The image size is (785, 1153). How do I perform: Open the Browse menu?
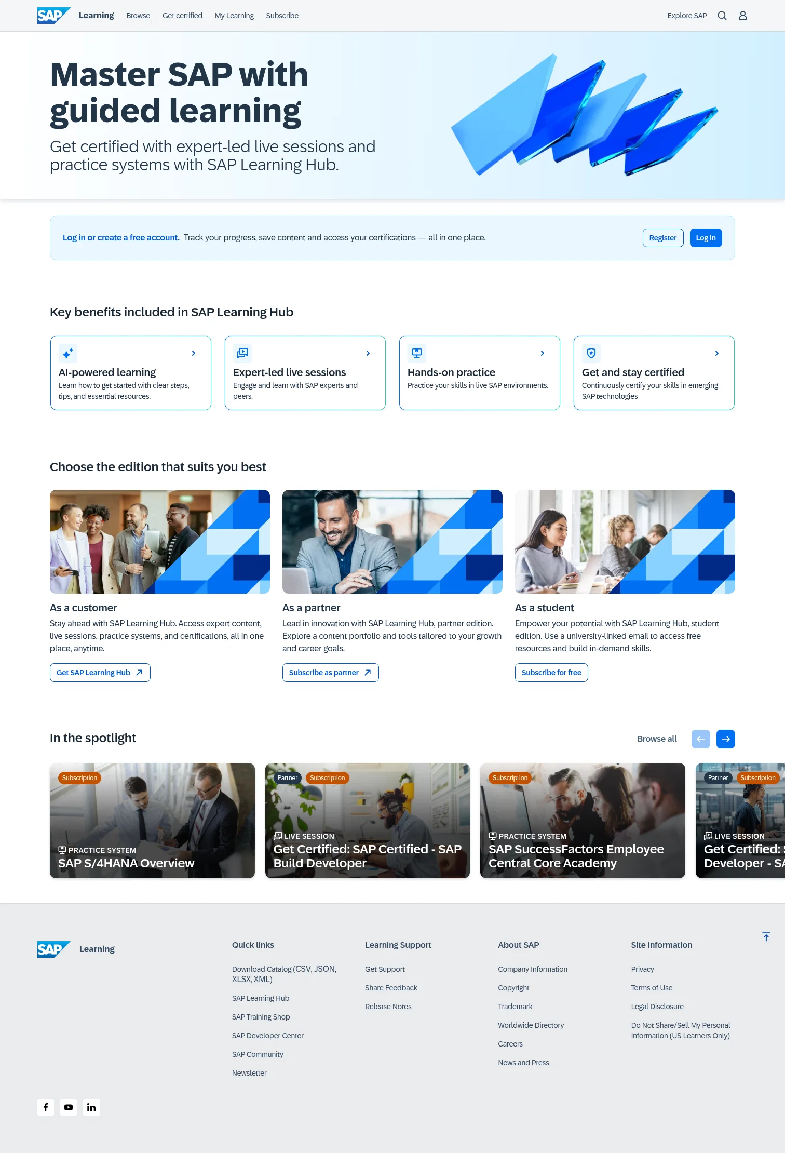138,16
